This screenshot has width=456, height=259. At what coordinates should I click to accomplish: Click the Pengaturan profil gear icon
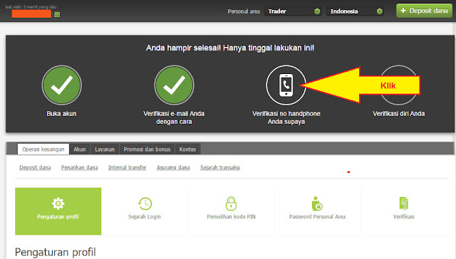[58, 203]
